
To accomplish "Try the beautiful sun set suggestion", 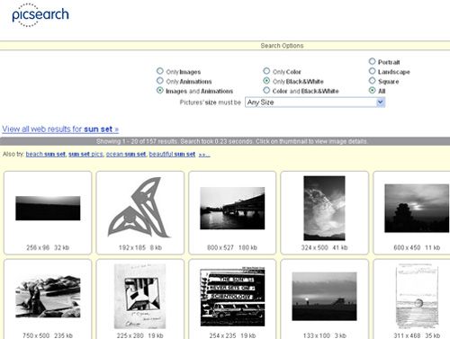I will [172, 154].
